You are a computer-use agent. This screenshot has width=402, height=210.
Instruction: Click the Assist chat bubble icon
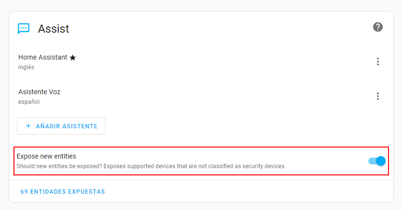pos(24,28)
